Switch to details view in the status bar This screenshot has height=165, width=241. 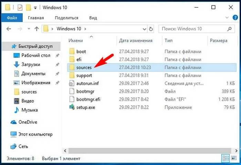[226, 158]
